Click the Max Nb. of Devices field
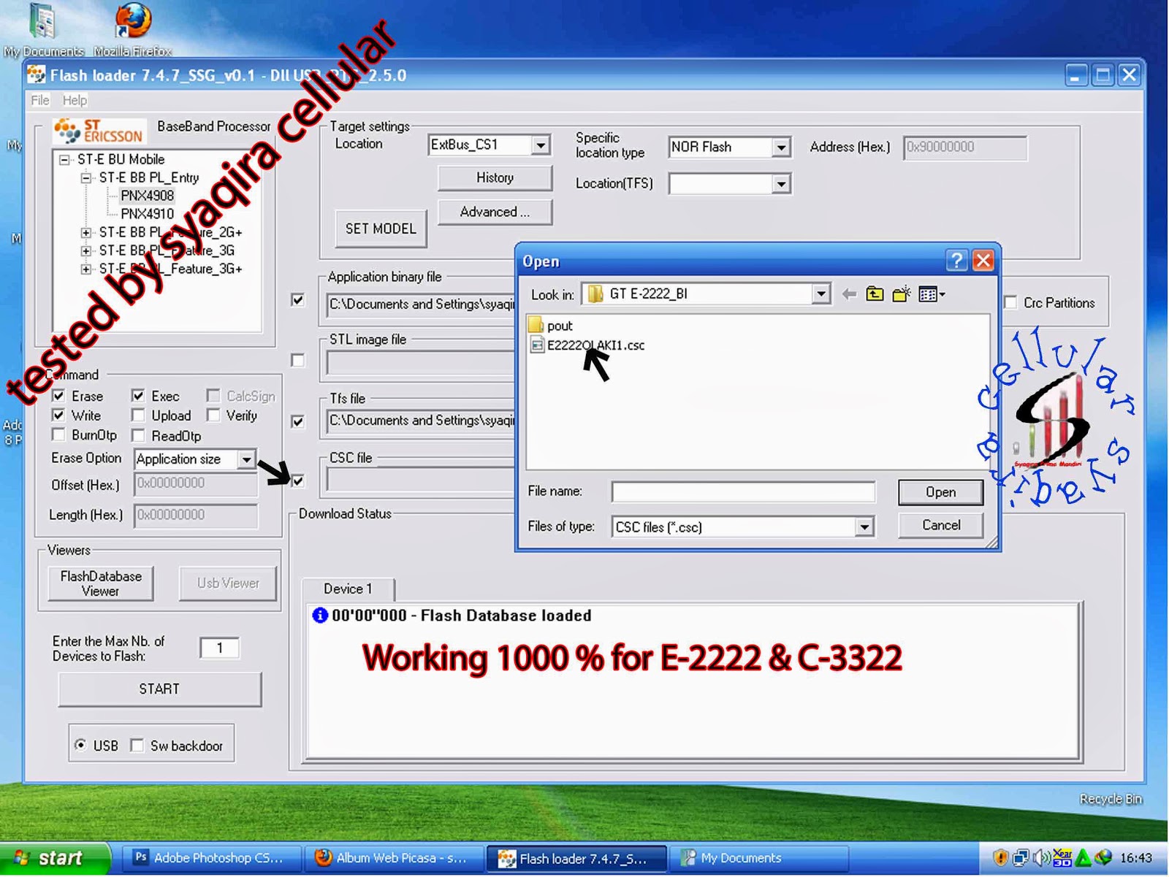This screenshot has height=877, width=1169. [219, 648]
